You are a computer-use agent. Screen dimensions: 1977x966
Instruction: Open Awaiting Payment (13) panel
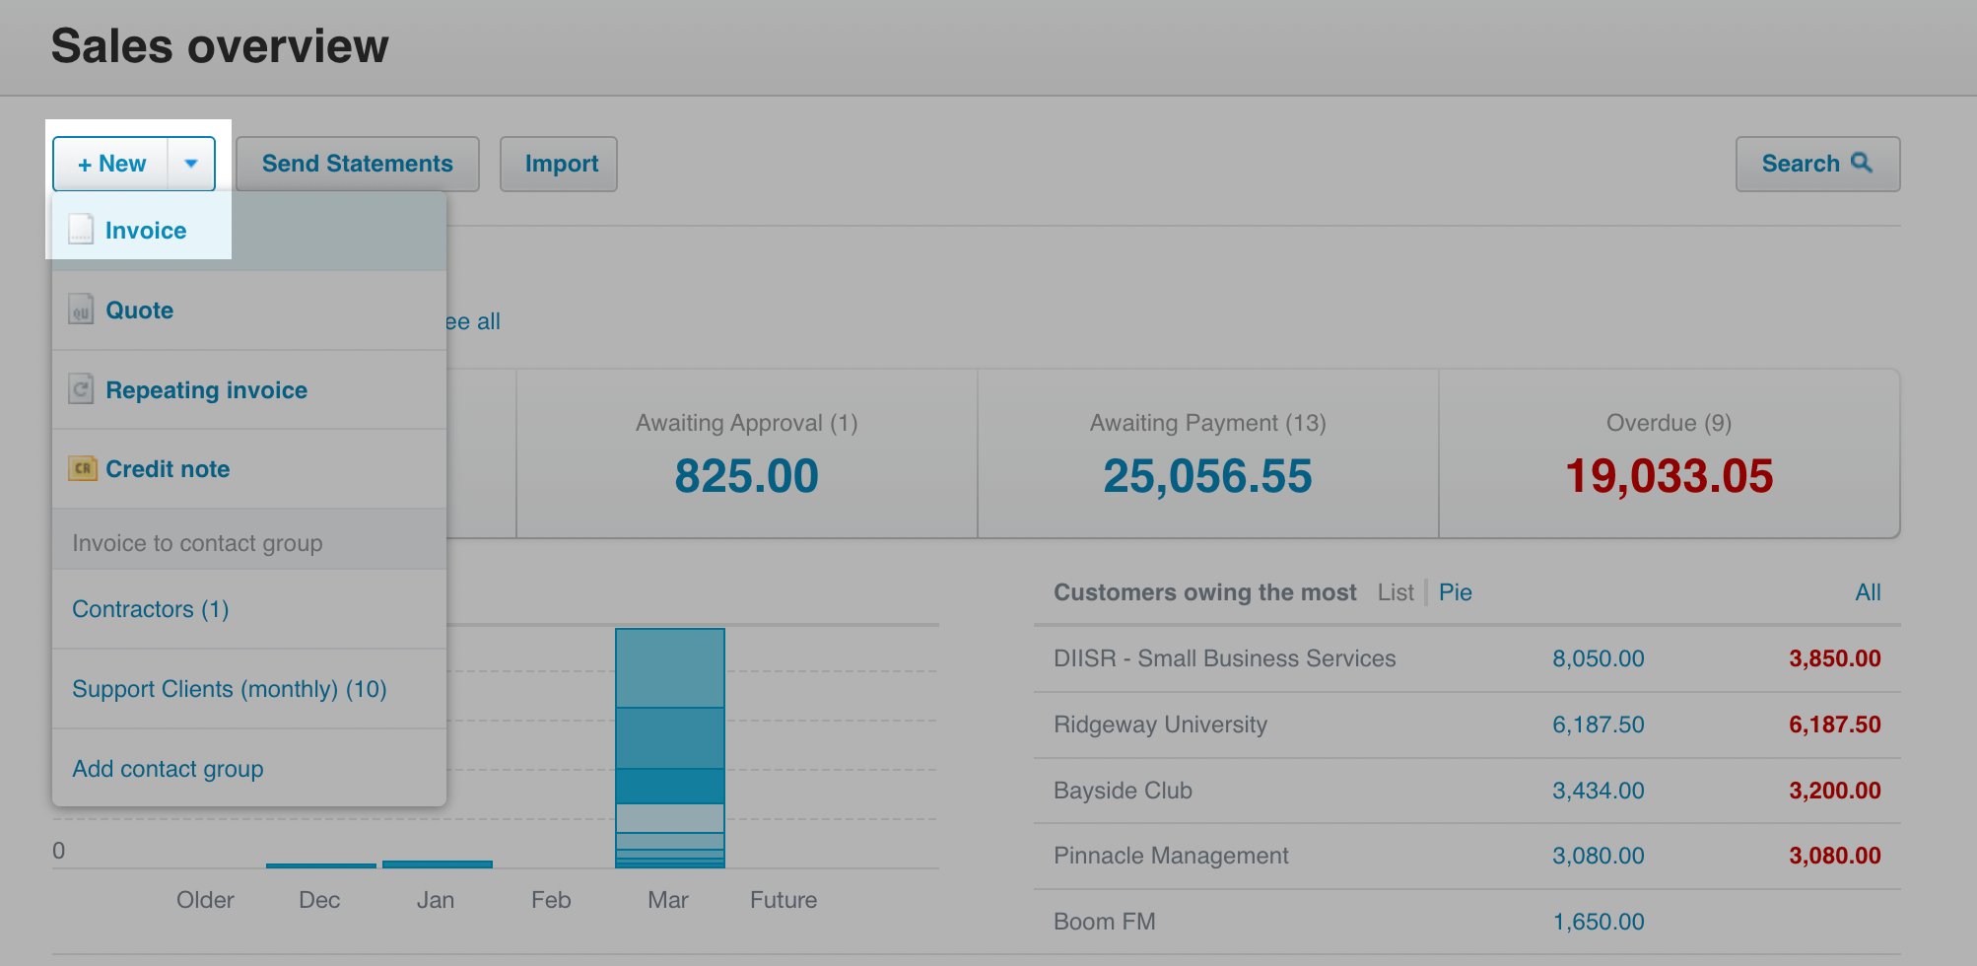[1208, 454]
